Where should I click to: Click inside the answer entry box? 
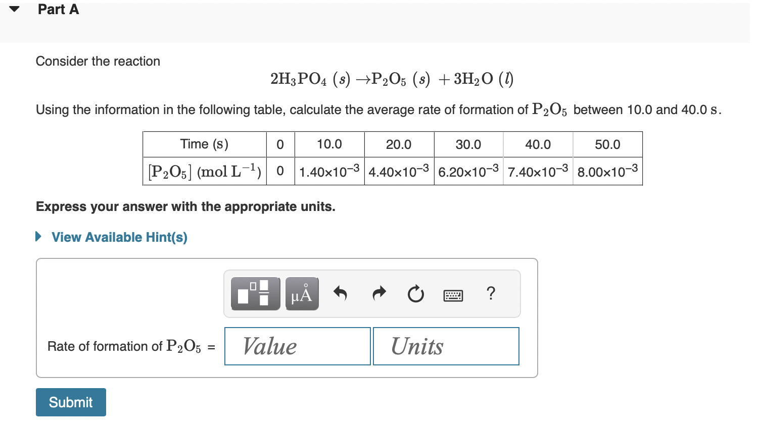[x=286, y=317]
